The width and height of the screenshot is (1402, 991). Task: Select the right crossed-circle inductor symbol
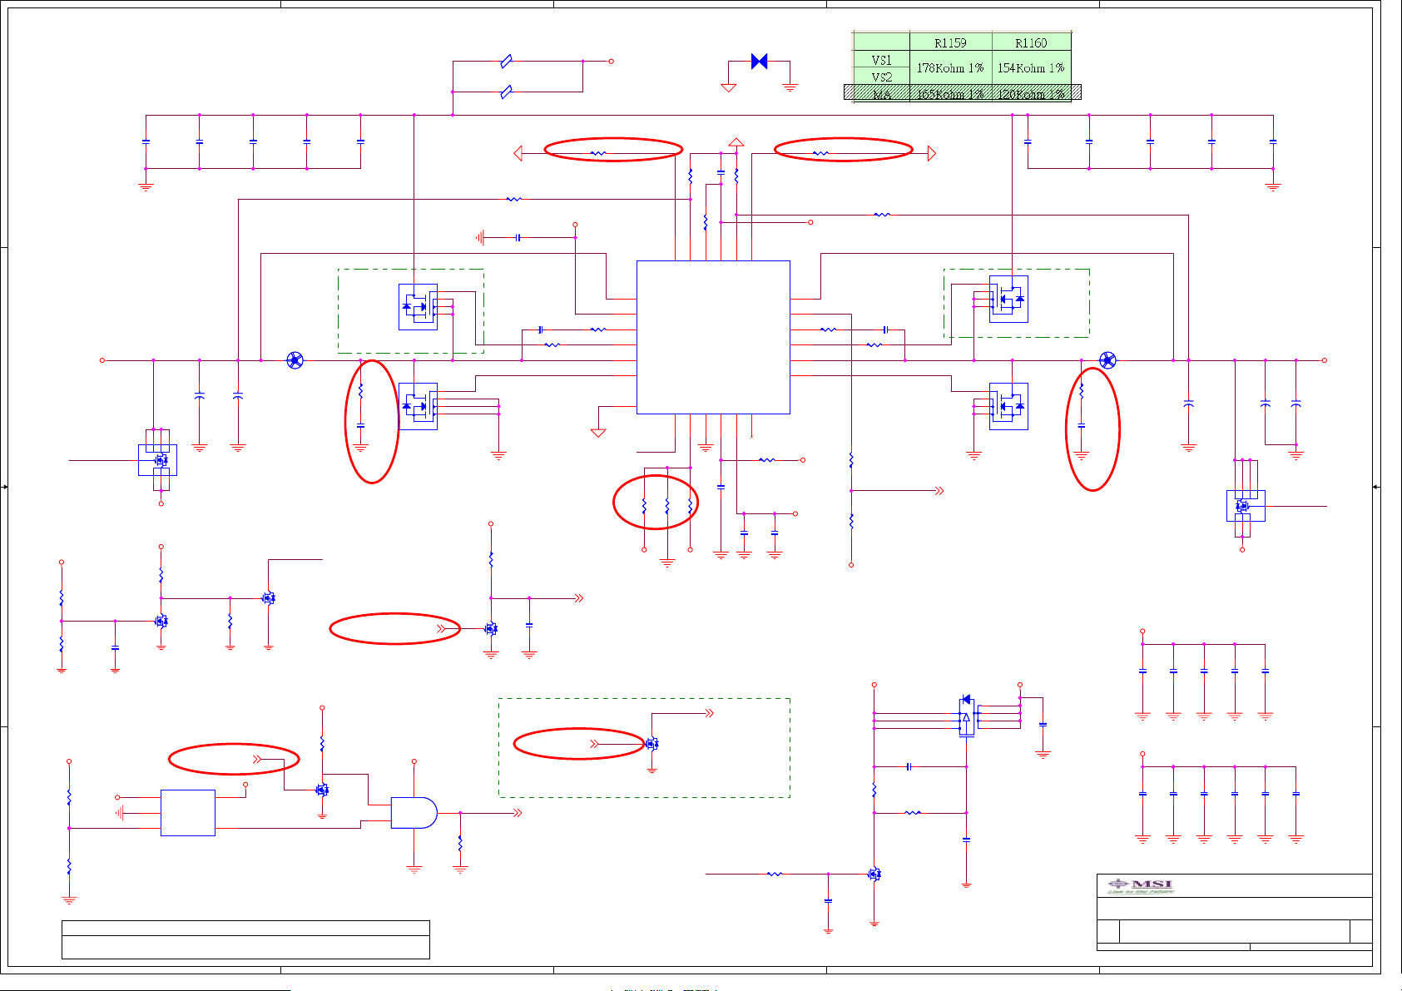[1107, 360]
